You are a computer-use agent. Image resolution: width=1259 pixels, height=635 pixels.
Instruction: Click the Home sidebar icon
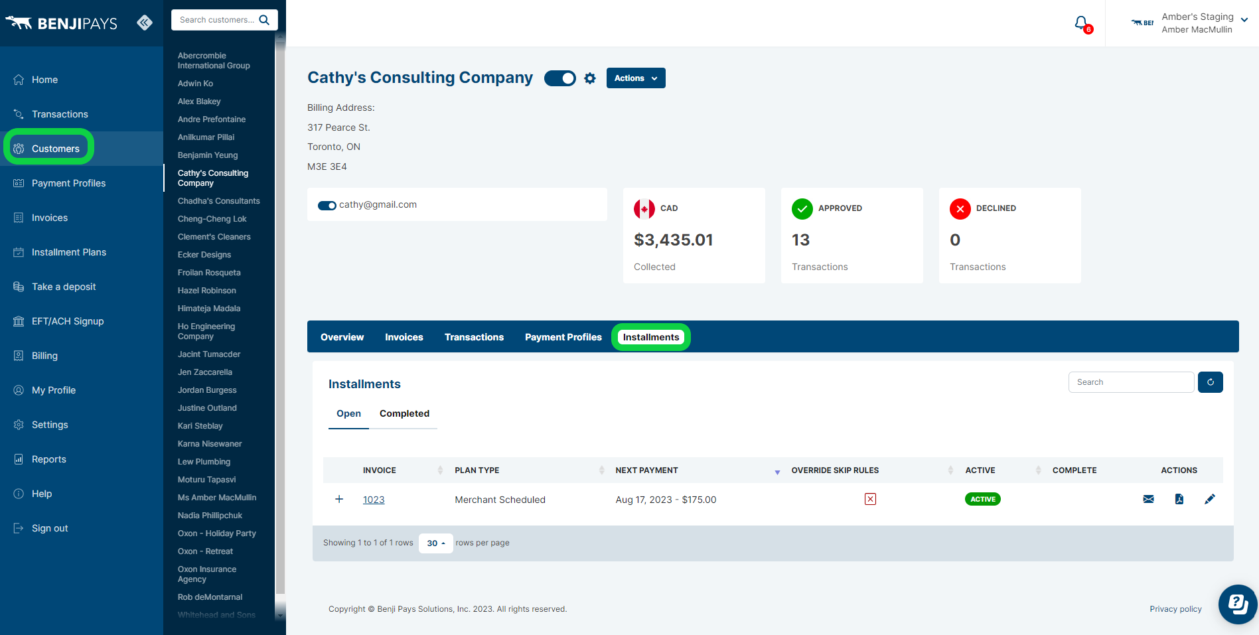[x=19, y=80]
